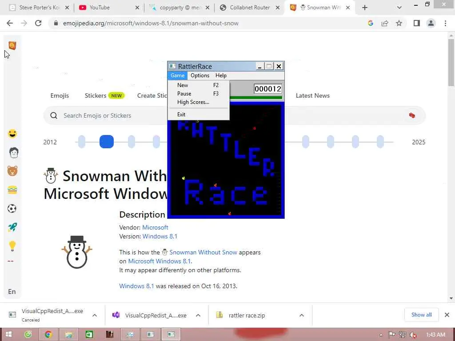Open Chrome's three-dot menu
The height and width of the screenshot is (341, 455).
pyautogui.click(x=445, y=23)
